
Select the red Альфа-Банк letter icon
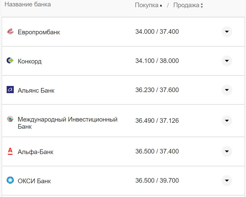point(9,151)
